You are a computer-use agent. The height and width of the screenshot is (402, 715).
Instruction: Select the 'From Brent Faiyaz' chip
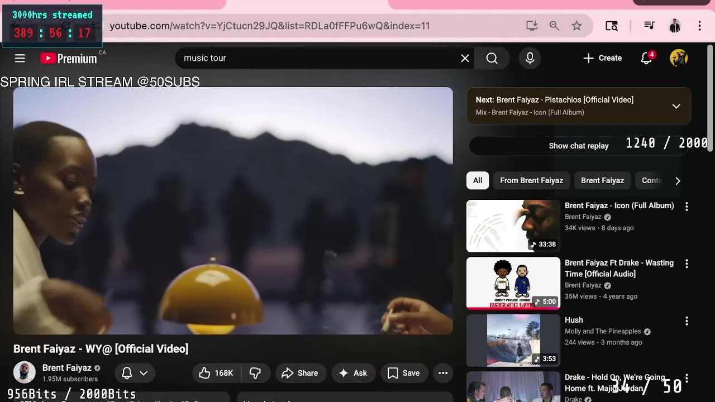(x=531, y=180)
